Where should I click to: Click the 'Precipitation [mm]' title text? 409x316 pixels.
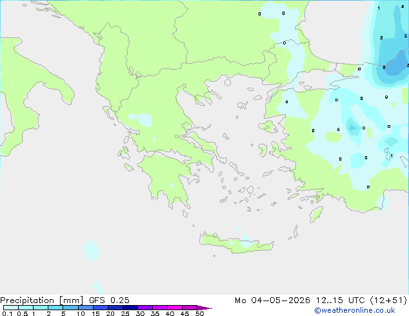coord(42,301)
